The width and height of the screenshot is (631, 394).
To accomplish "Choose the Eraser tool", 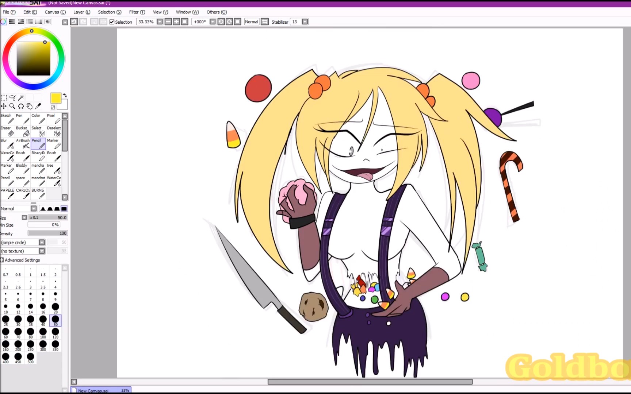I will tap(8, 131).
